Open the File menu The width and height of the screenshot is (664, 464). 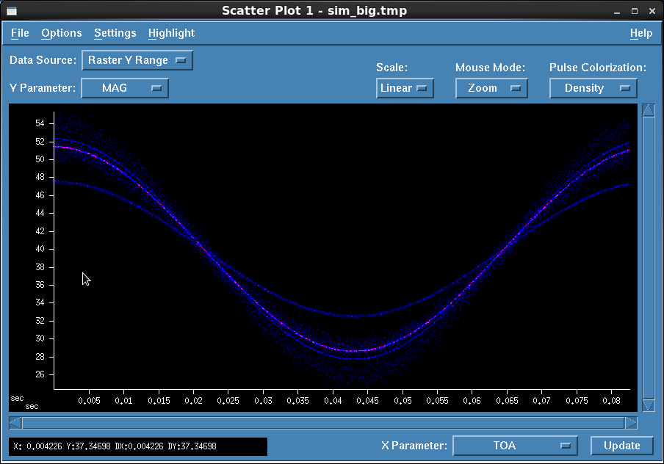(x=20, y=33)
